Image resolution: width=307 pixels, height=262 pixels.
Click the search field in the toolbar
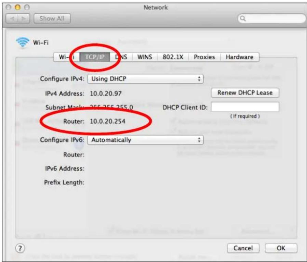pos(271,18)
